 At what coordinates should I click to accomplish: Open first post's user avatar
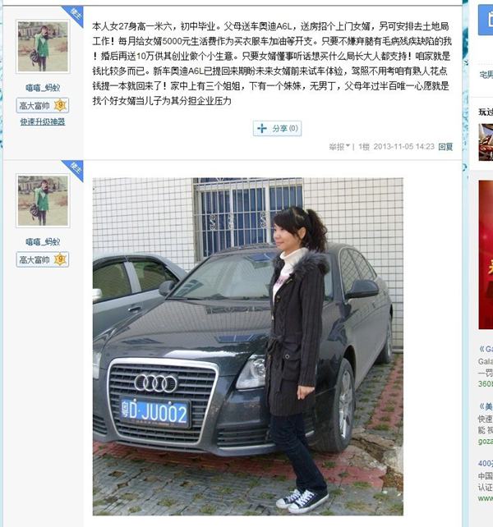pos(43,47)
